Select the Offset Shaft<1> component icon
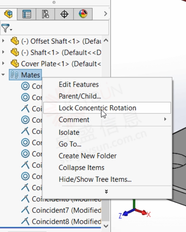Viewport: 186px width, 232px height. coord(15,41)
